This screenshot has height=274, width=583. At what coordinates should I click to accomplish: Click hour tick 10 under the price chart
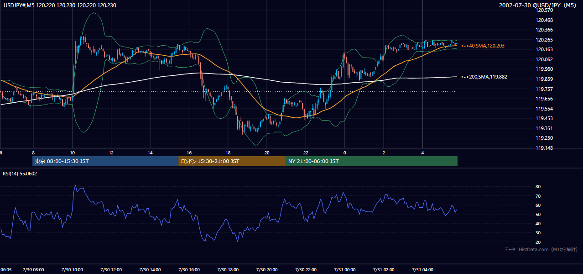pos(72,153)
